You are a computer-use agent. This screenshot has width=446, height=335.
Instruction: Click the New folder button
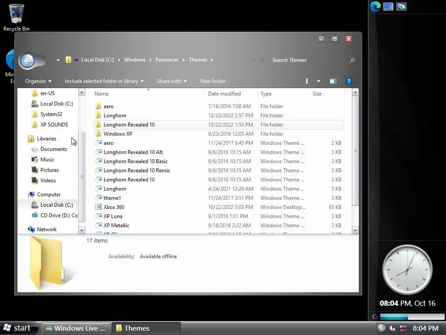[x=213, y=81]
